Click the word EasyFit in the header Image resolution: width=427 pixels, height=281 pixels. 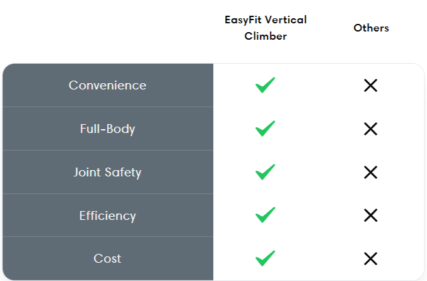point(243,20)
